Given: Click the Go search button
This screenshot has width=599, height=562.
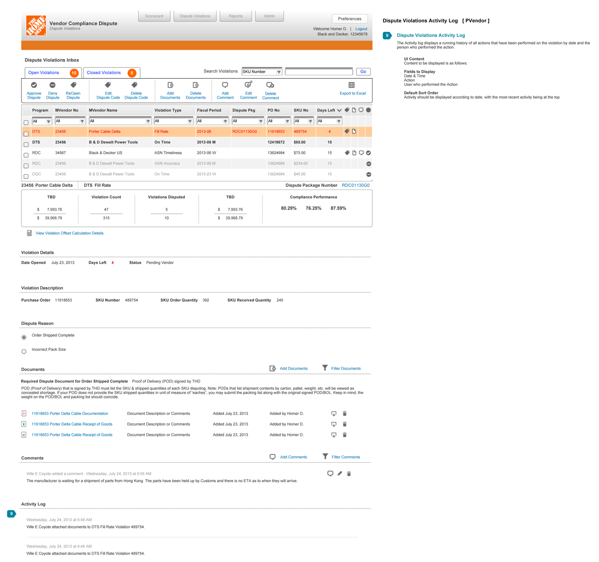Looking at the screenshot, I should click(363, 72).
